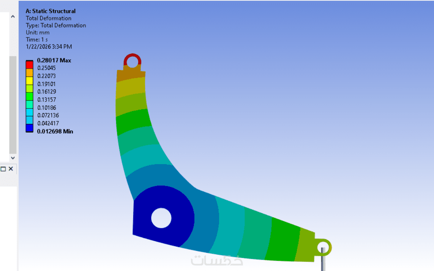Click the left panel vertical scrollbar thumb
This screenshot has width=434, height=271.
point(13,105)
